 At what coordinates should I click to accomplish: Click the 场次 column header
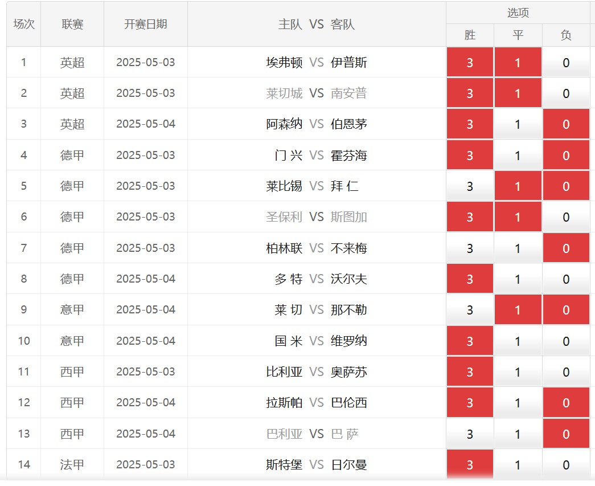click(23, 24)
